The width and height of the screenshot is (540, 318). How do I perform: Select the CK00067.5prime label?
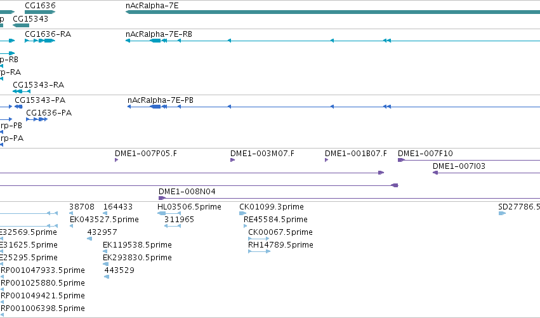[280, 232]
